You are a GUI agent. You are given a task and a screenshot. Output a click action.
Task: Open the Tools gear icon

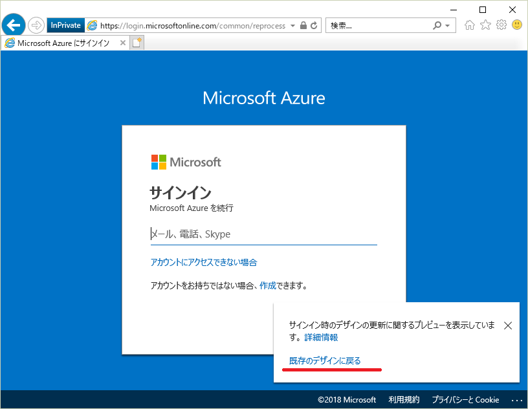point(501,25)
